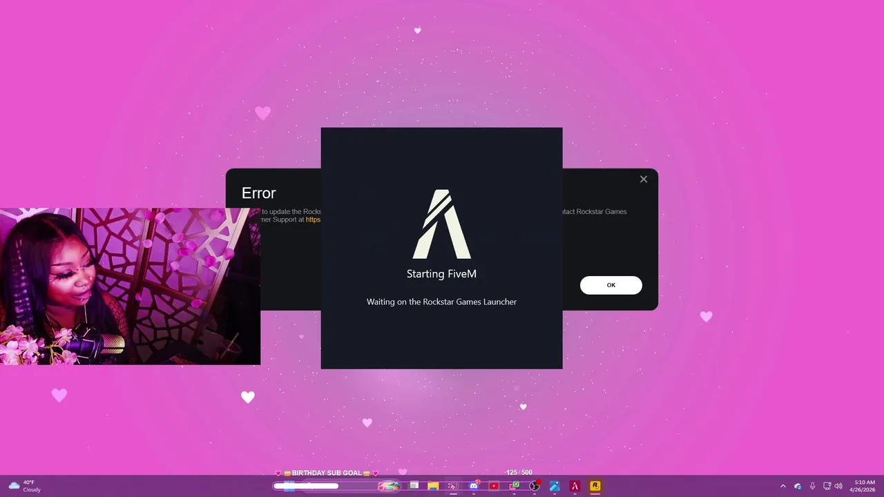The image size is (884, 497).
Task: Click the Error title text
Action: (259, 193)
